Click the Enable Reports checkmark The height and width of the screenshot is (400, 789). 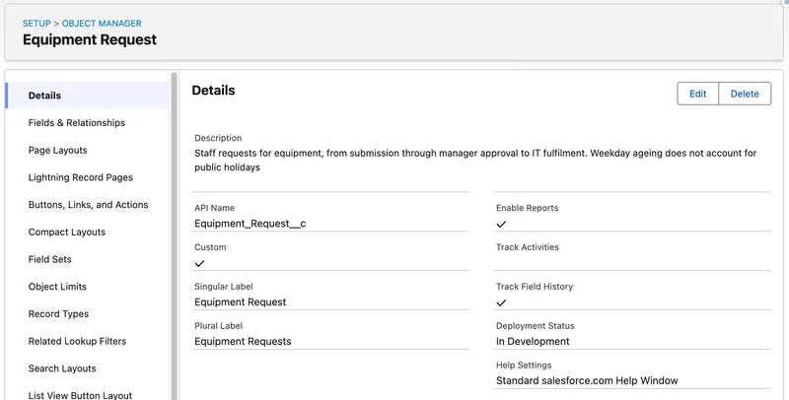pyautogui.click(x=501, y=224)
